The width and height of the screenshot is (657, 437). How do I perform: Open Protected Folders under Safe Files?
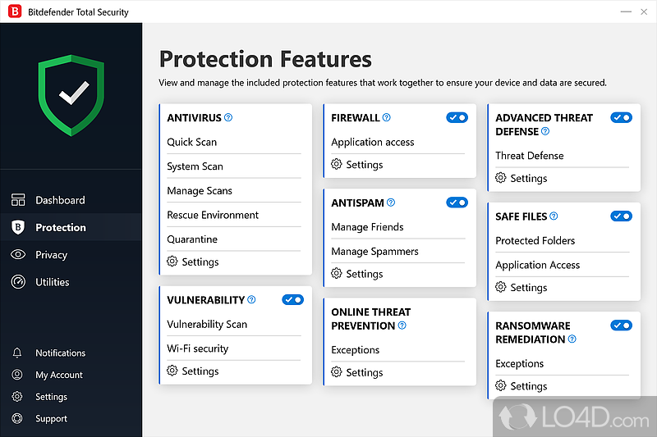[535, 241]
